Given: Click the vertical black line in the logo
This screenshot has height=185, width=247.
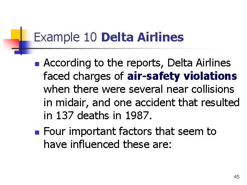Looking at the screenshot, I should click(21, 41).
